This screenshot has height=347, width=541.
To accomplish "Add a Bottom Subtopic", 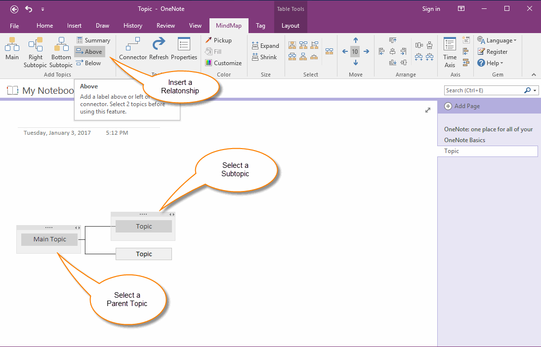I will tap(61, 52).
